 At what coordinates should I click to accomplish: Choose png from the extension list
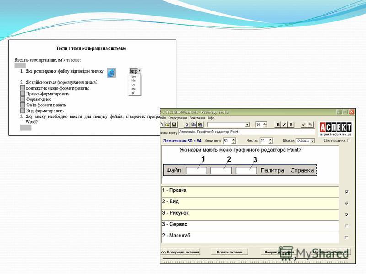click(x=134, y=89)
